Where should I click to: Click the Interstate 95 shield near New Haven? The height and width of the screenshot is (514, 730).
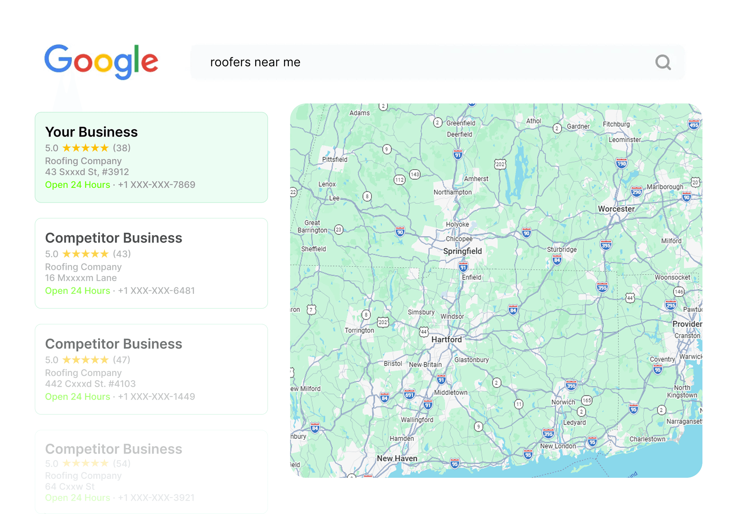pyautogui.click(x=455, y=463)
